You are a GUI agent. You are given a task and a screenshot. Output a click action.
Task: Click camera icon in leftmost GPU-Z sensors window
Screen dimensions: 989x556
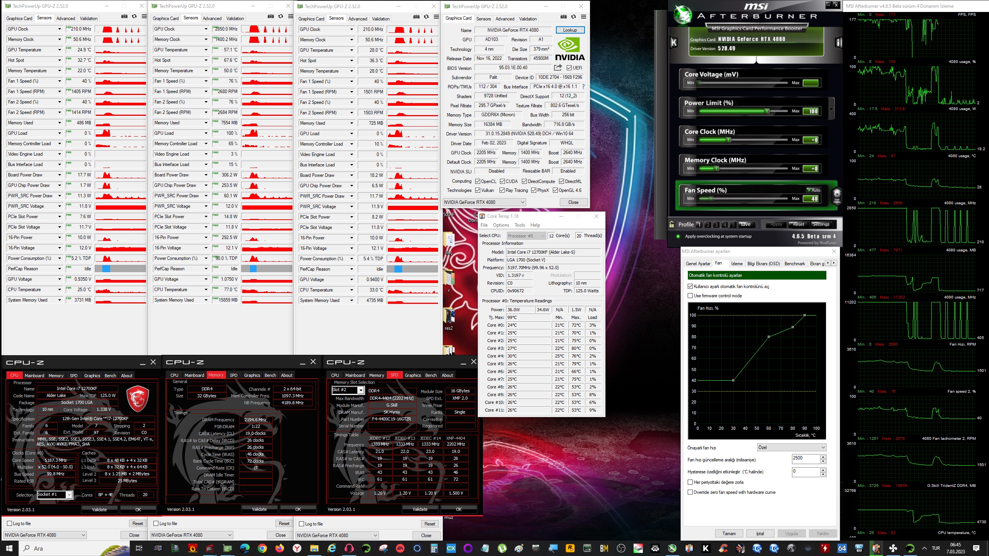tap(124, 17)
